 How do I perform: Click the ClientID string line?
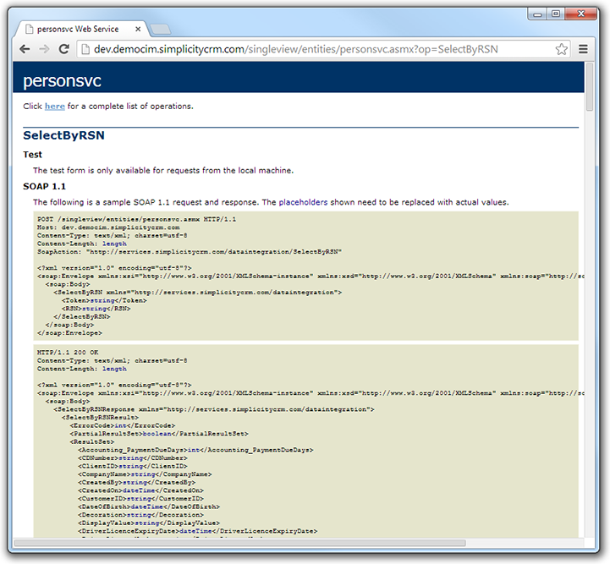(x=133, y=467)
